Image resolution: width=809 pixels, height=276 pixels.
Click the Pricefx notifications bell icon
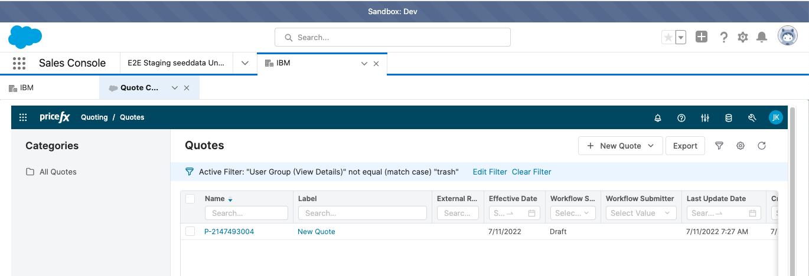point(658,118)
